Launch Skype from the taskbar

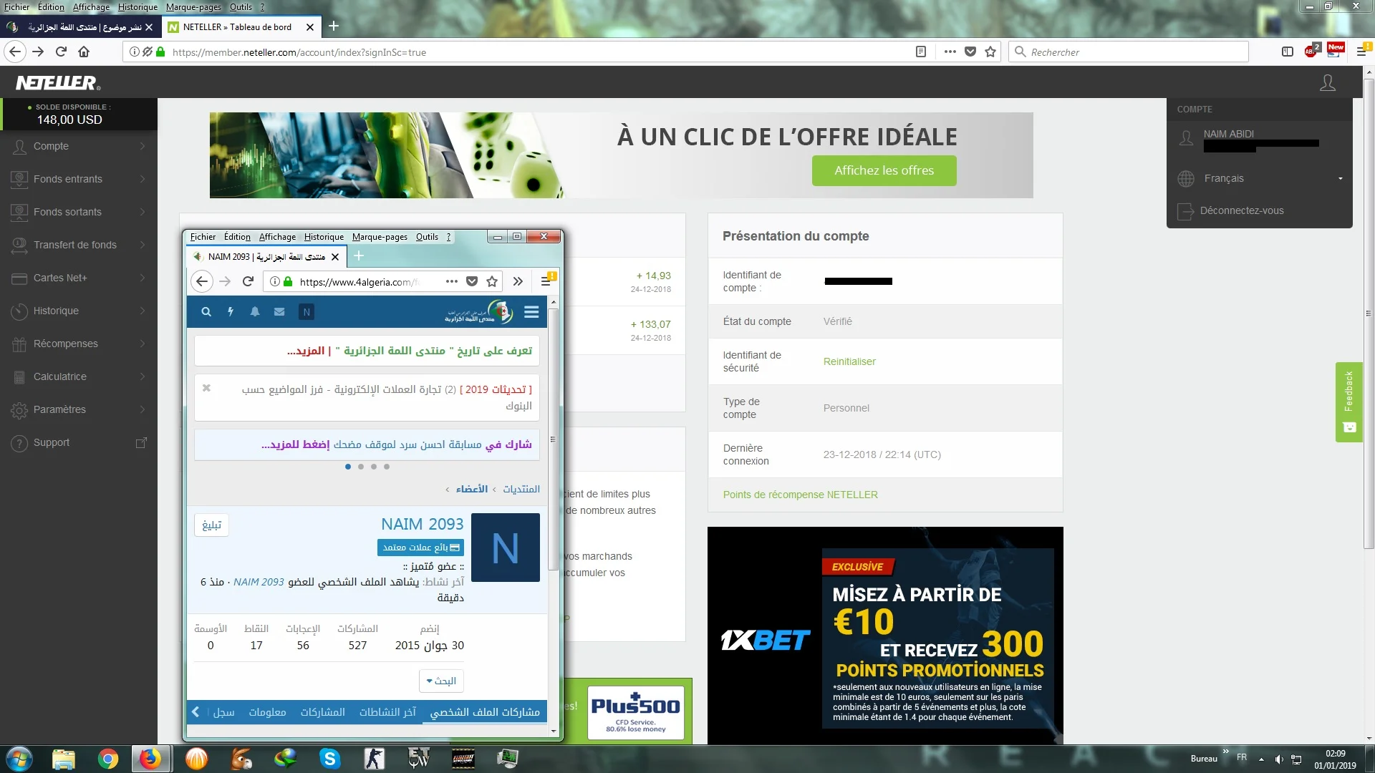click(x=329, y=758)
